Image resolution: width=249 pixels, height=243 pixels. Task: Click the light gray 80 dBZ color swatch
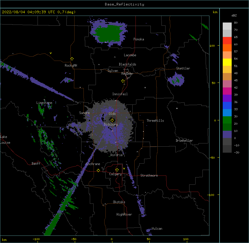click(227, 26)
